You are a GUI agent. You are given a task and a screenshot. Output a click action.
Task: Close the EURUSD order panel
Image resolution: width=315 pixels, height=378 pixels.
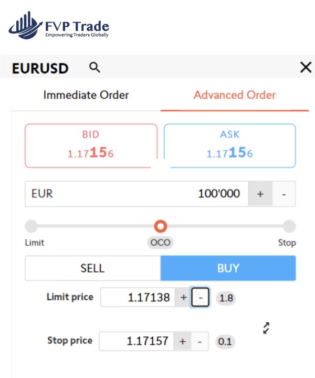tap(305, 67)
